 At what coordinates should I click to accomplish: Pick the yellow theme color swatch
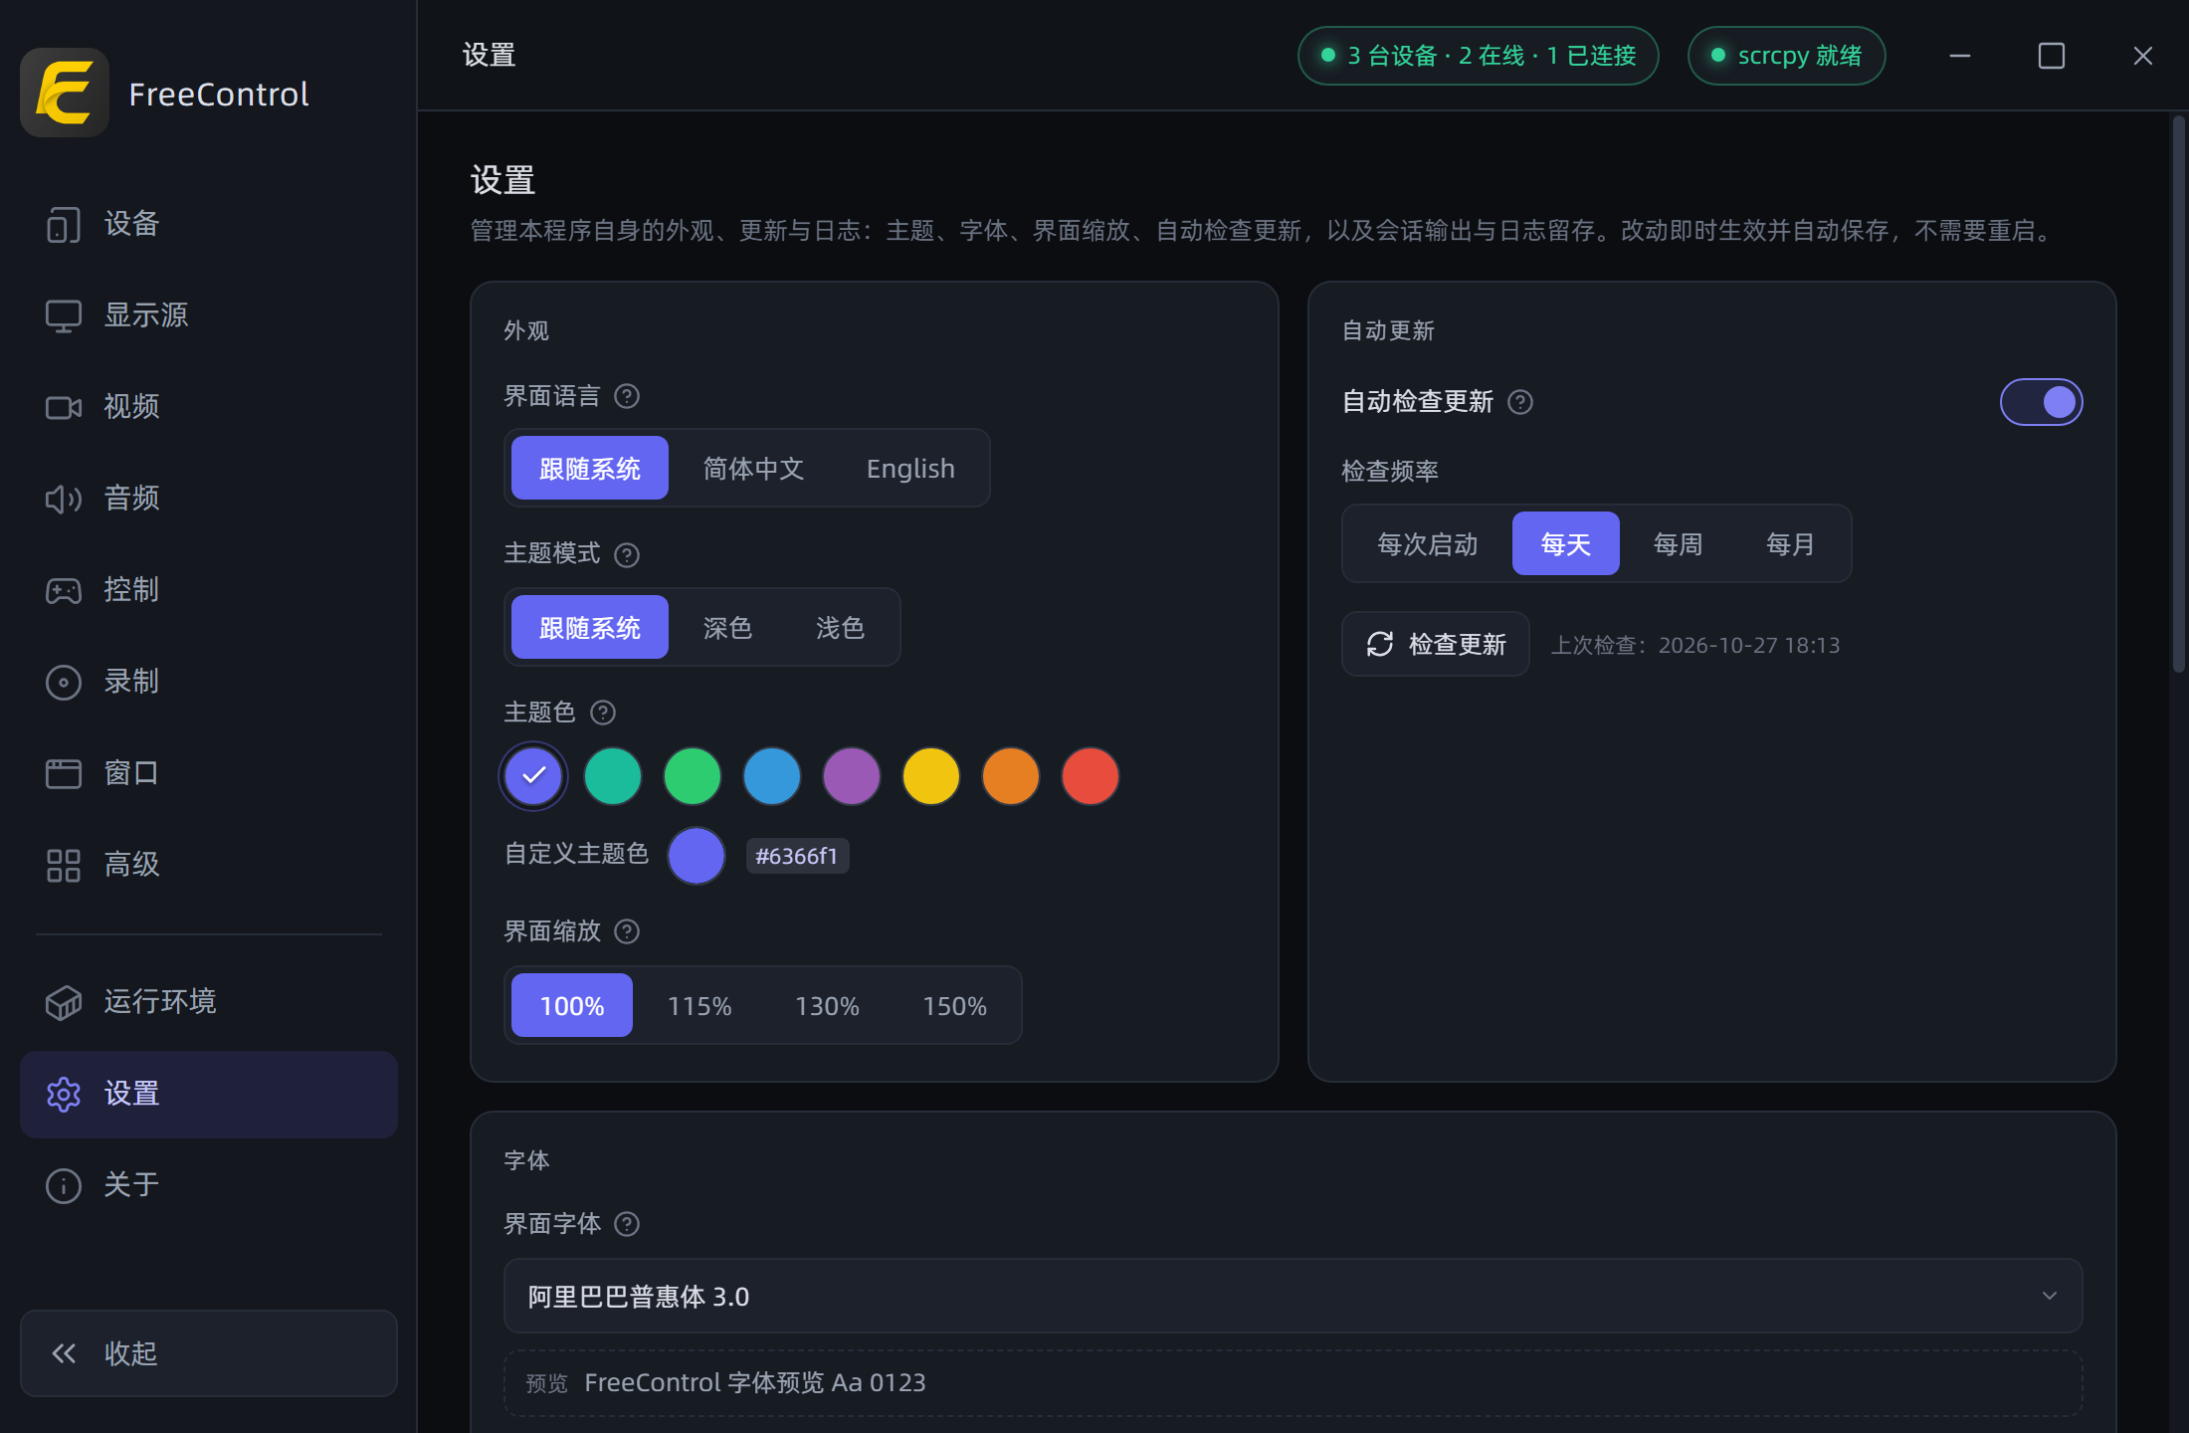tap(931, 776)
